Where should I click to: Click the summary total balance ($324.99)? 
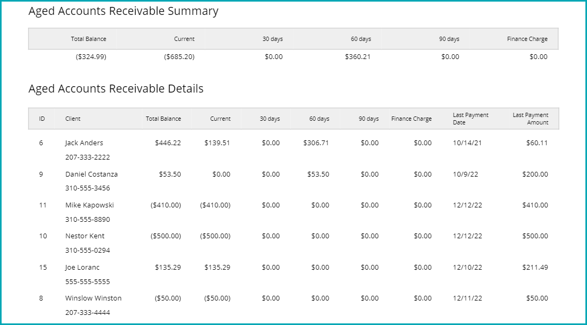pyautogui.click(x=91, y=57)
